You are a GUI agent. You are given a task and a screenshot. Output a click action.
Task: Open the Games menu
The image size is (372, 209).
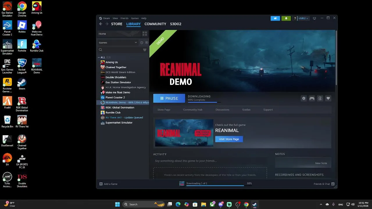coord(135,18)
